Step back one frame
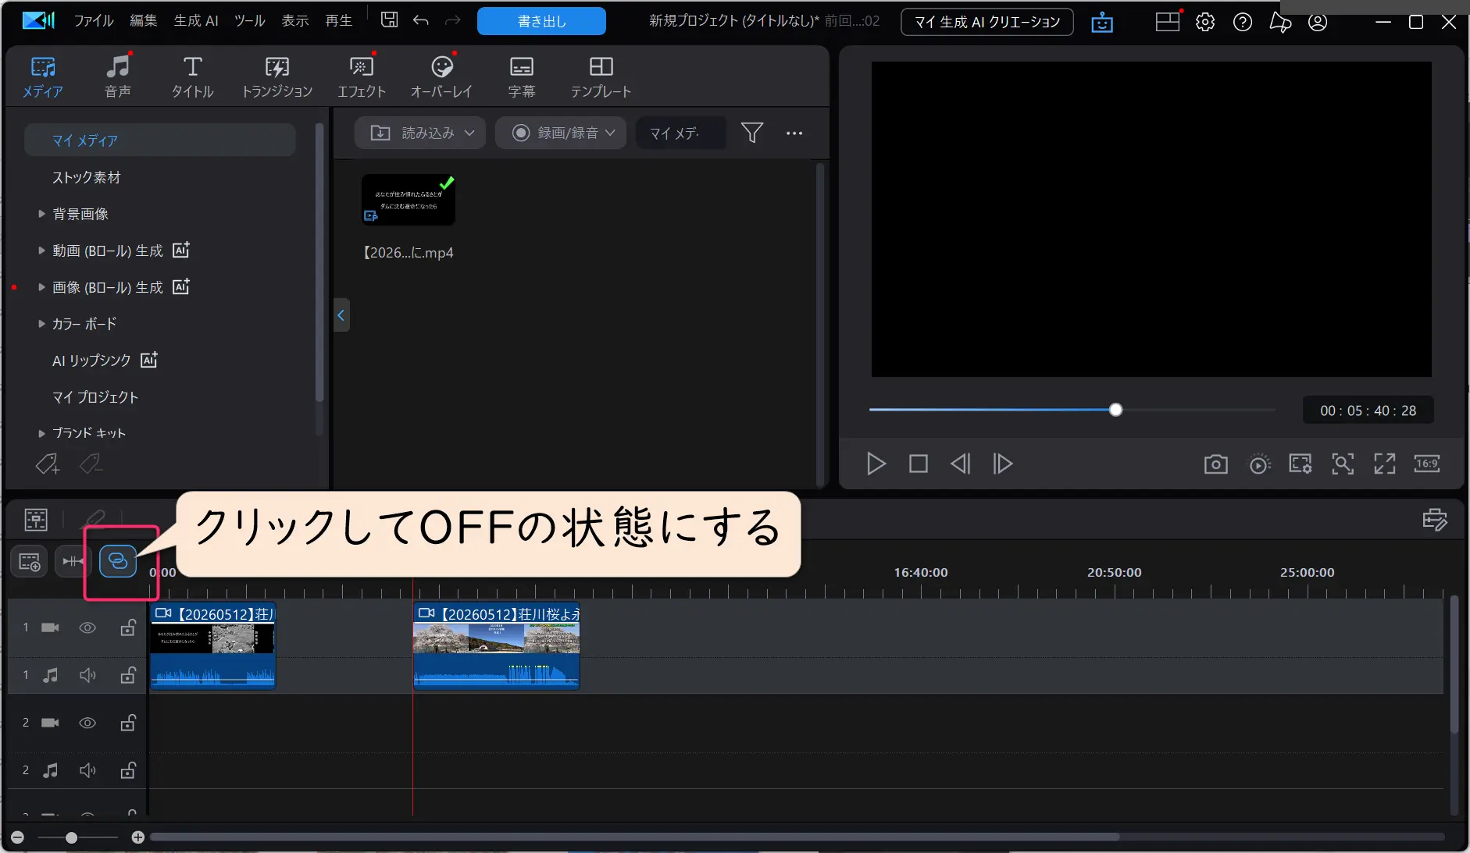This screenshot has width=1470, height=853. coord(961,464)
